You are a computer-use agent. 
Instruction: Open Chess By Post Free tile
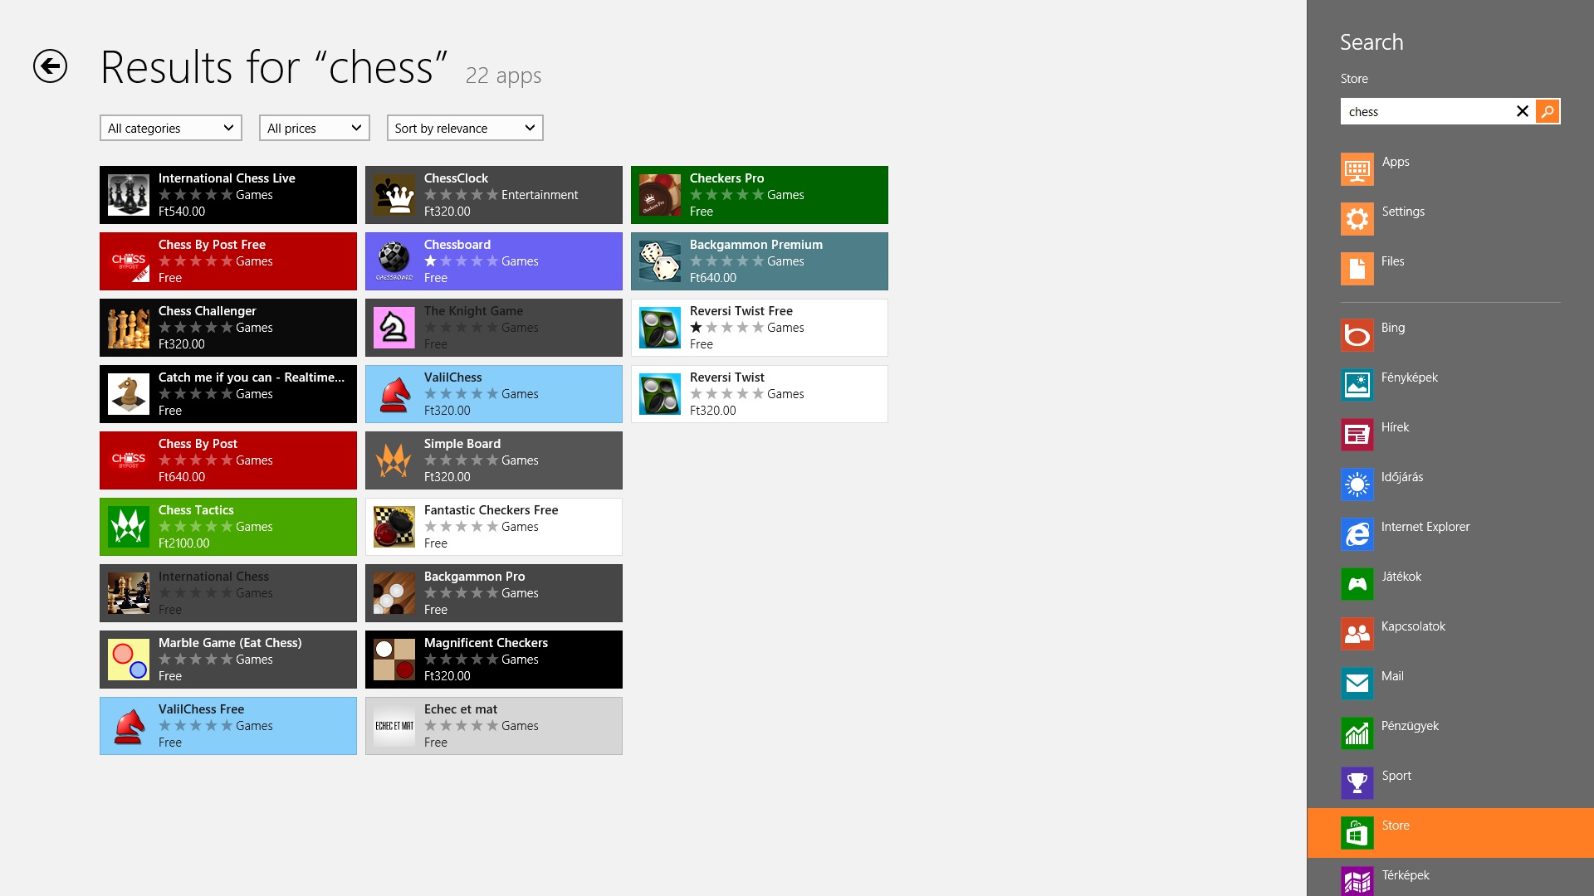click(228, 261)
